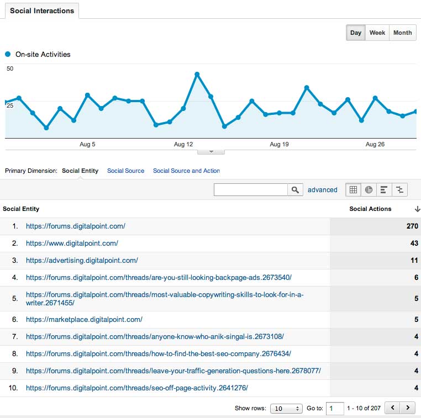Switch to data table view icon

pyautogui.click(x=353, y=190)
